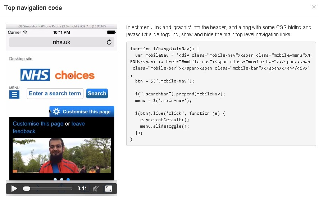Click the nhs.uk address bar
Viewport: 319px width, 199px height.
pyautogui.click(x=61, y=42)
